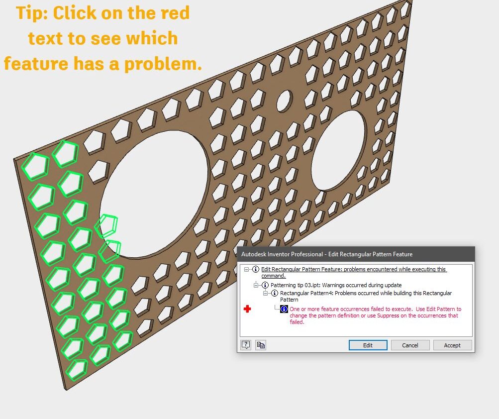
Task: Collapse the Patterning tip 03.ipt node
Action: [257, 285]
